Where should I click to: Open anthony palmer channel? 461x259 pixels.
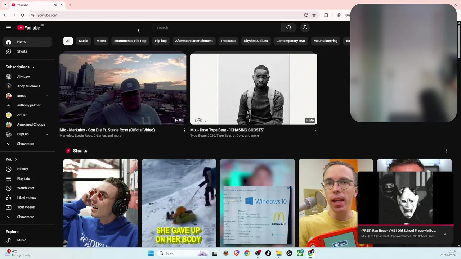coord(28,105)
